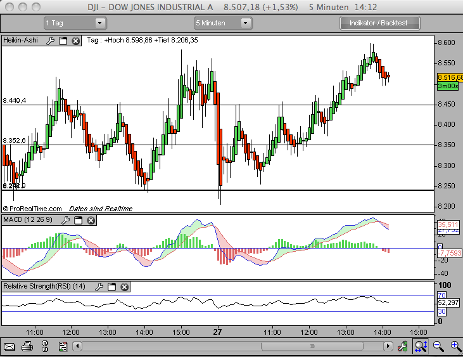This screenshot has height=357, width=463.
Task: Click the RSI value 52,297 tag
Action: coord(448,302)
